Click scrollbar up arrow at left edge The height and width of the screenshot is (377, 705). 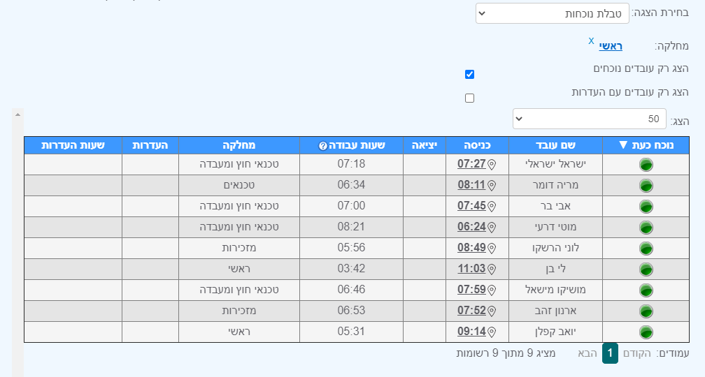[17, 115]
